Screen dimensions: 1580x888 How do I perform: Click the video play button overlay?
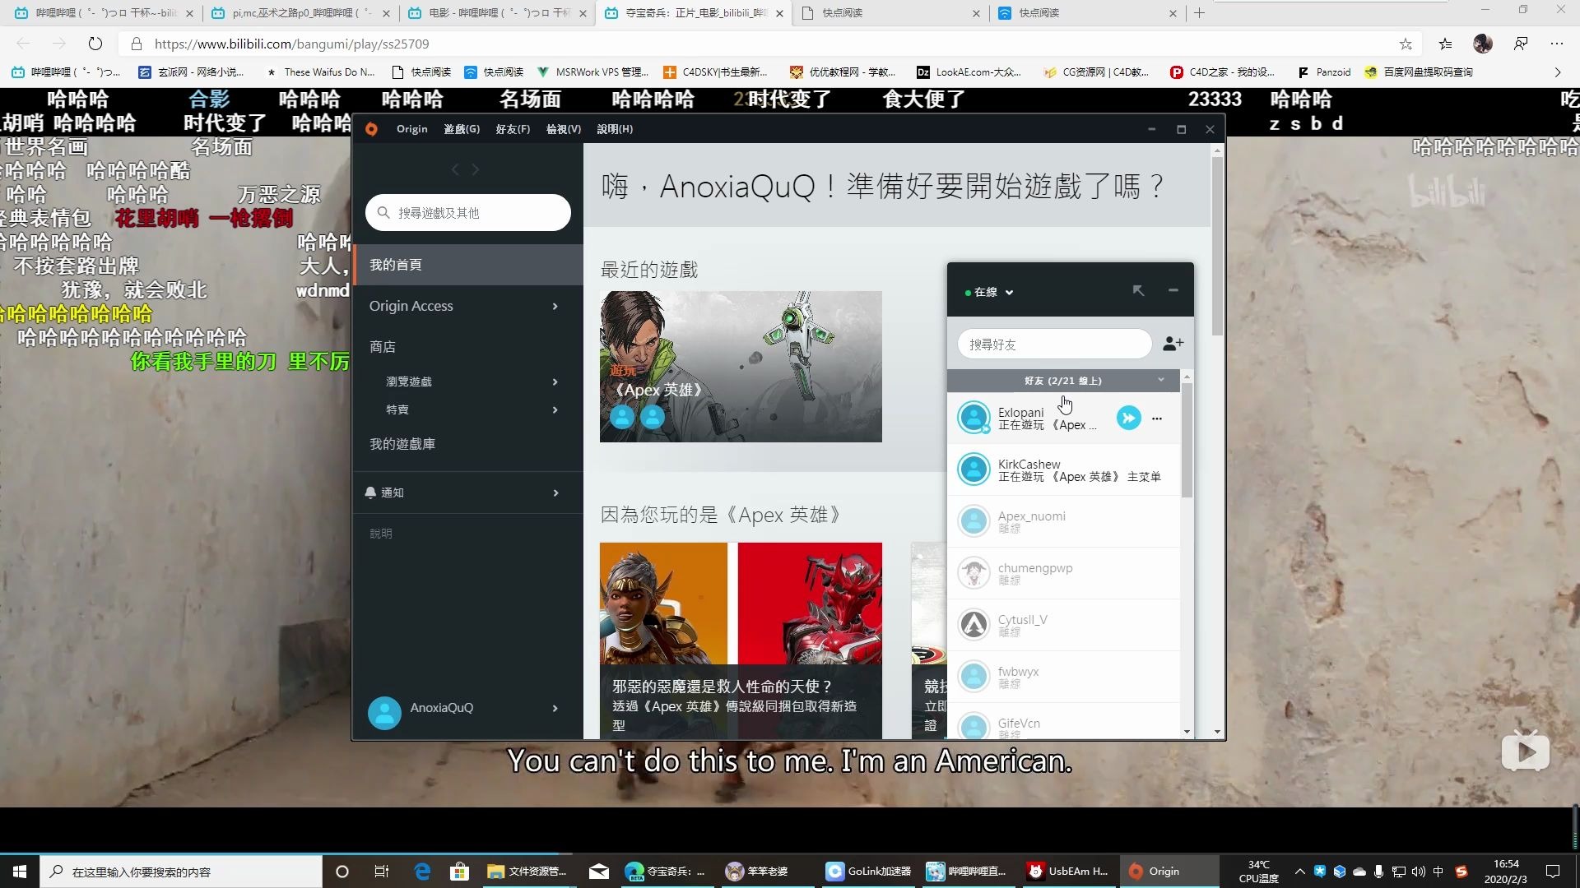pos(1525,751)
